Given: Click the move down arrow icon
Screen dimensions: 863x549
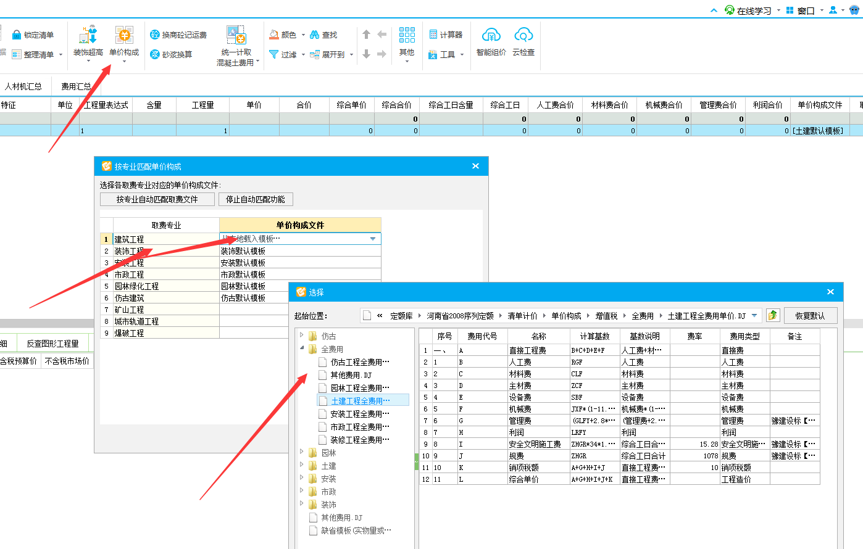Looking at the screenshot, I should click(x=366, y=54).
